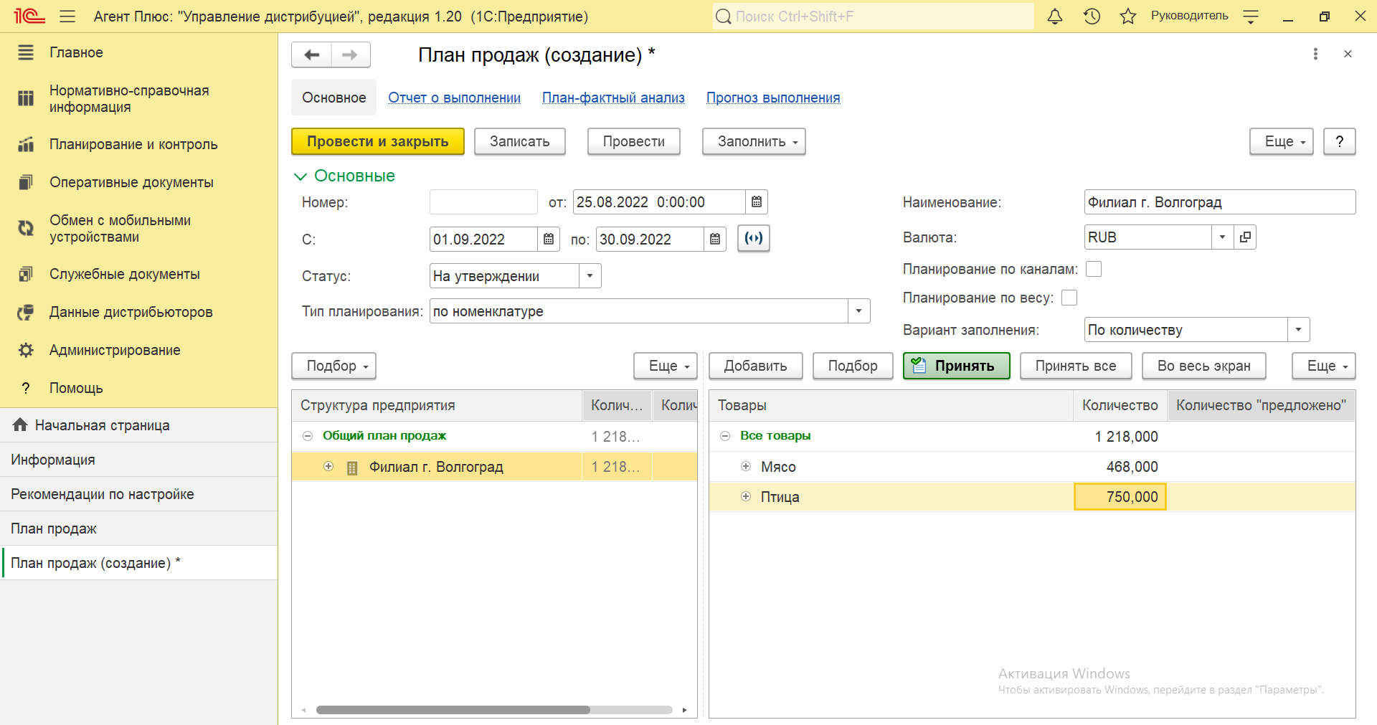
Task: Click the open icon next to RUB currency
Action: pos(1246,237)
